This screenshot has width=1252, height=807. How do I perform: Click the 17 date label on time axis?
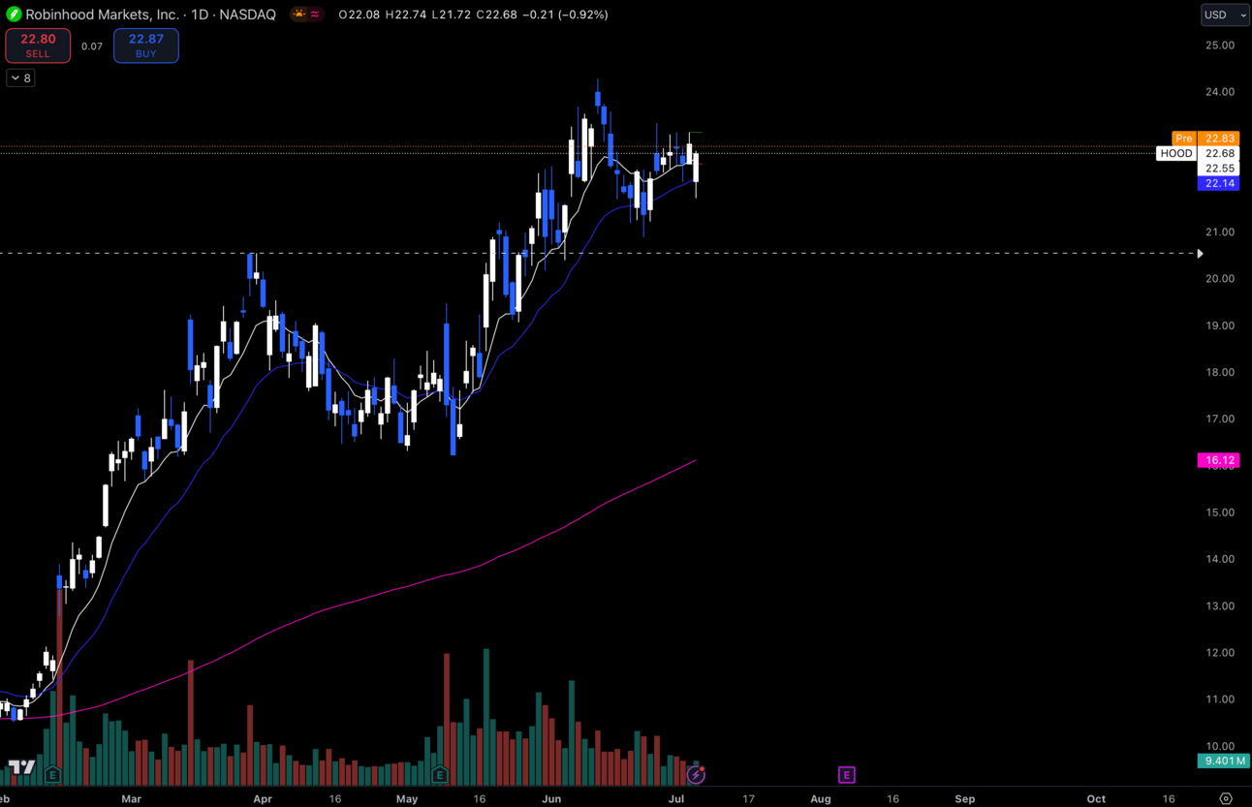[x=748, y=799]
